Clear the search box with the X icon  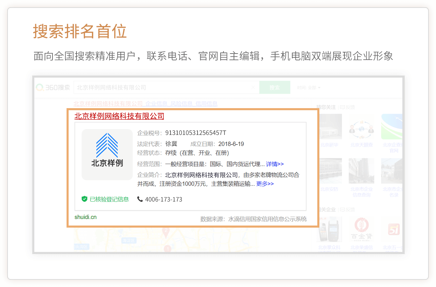tap(253, 88)
